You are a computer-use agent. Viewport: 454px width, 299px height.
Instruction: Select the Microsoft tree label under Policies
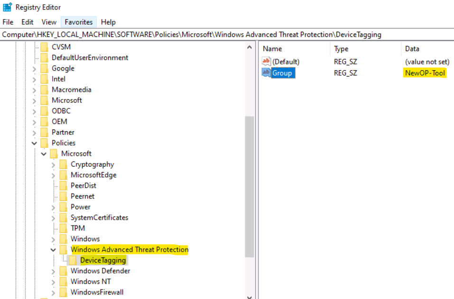76,154
